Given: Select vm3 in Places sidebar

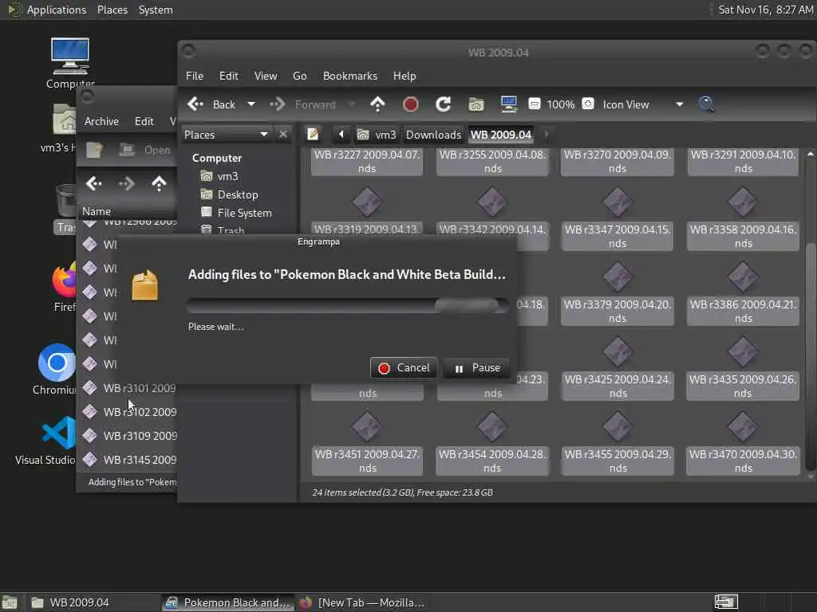Looking at the screenshot, I should coord(220,176).
